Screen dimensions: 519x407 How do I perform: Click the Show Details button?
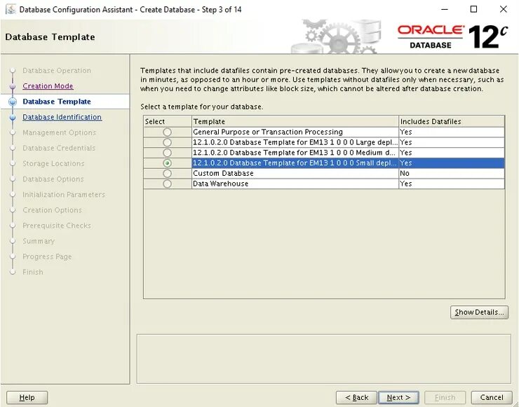(x=479, y=312)
